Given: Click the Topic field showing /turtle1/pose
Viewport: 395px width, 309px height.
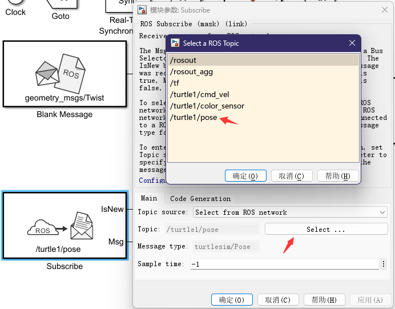Looking at the screenshot, I should click(212, 230).
